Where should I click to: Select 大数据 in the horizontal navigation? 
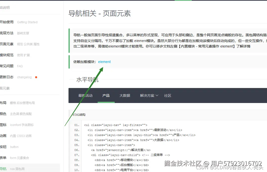125,95
